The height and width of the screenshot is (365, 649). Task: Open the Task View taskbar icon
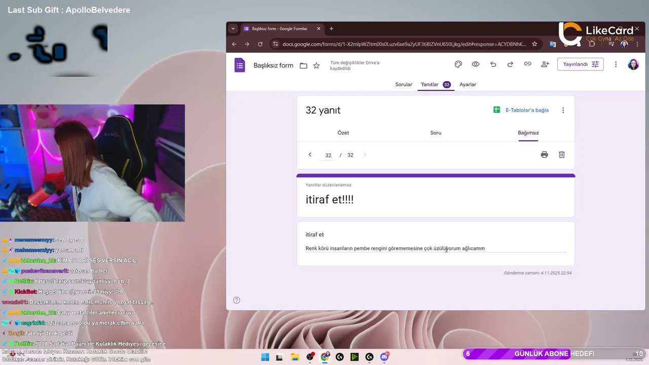click(279, 357)
